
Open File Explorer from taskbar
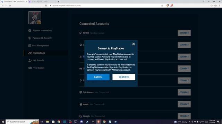(x=48, y=122)
